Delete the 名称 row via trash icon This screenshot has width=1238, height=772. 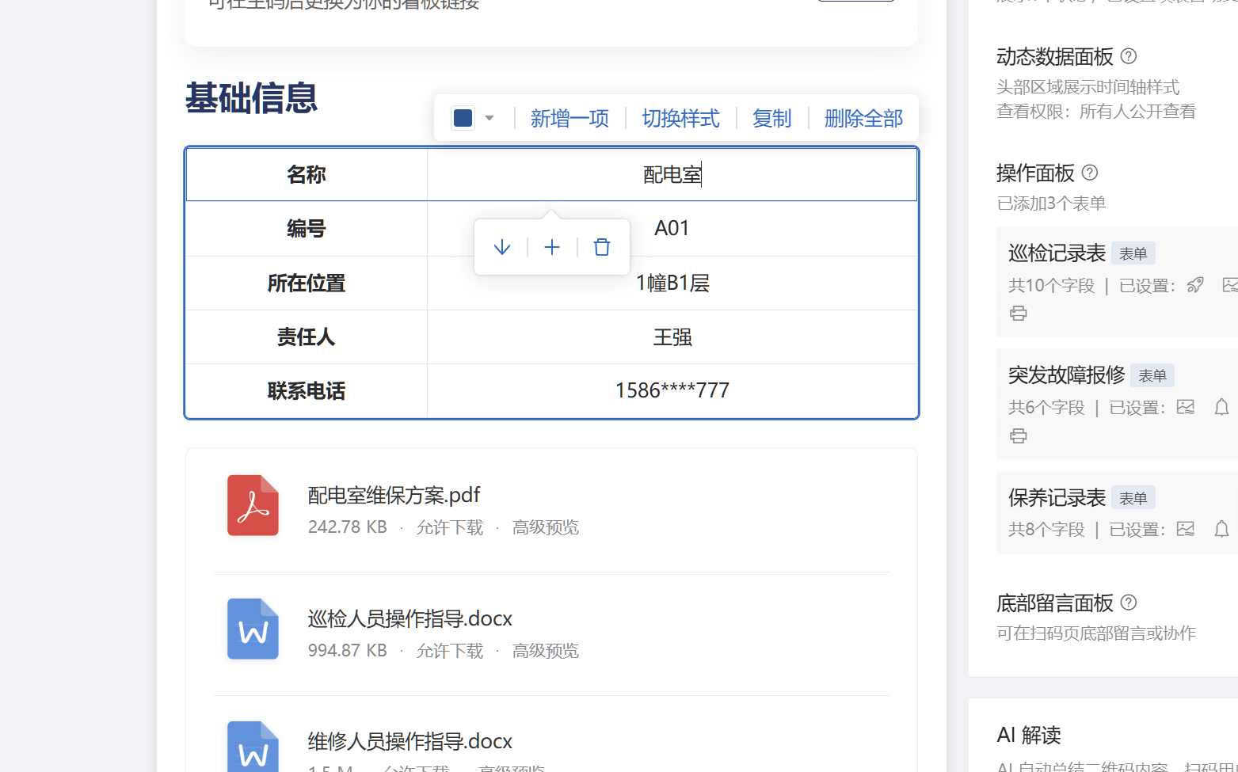602,246
